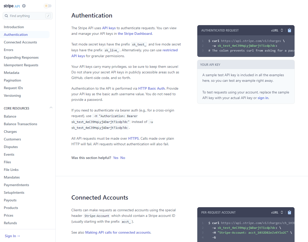This screenshot has height=242, width=308.
Task: Click the Sign In link at bottom left
Action: [x=12, y=236]
